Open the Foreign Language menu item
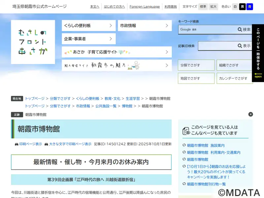264x198 pixels. (x=145, y=7)
